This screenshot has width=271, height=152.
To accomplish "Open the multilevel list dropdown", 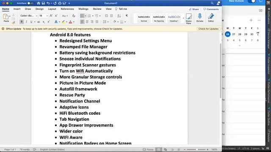I will pyautogui.click(x=100, y=16).
